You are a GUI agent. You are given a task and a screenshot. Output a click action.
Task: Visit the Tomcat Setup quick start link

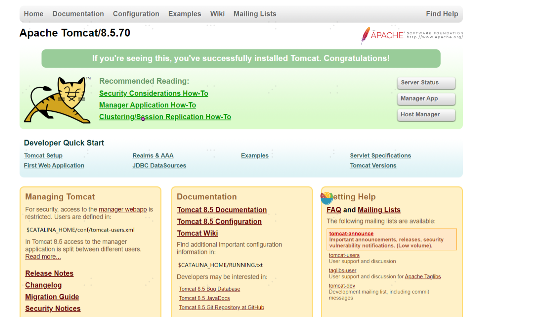(43, 156)
